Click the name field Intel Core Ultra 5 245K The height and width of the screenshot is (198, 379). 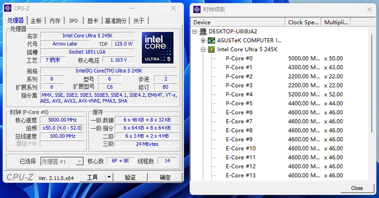pyautogui.click(x=88, y=36)
